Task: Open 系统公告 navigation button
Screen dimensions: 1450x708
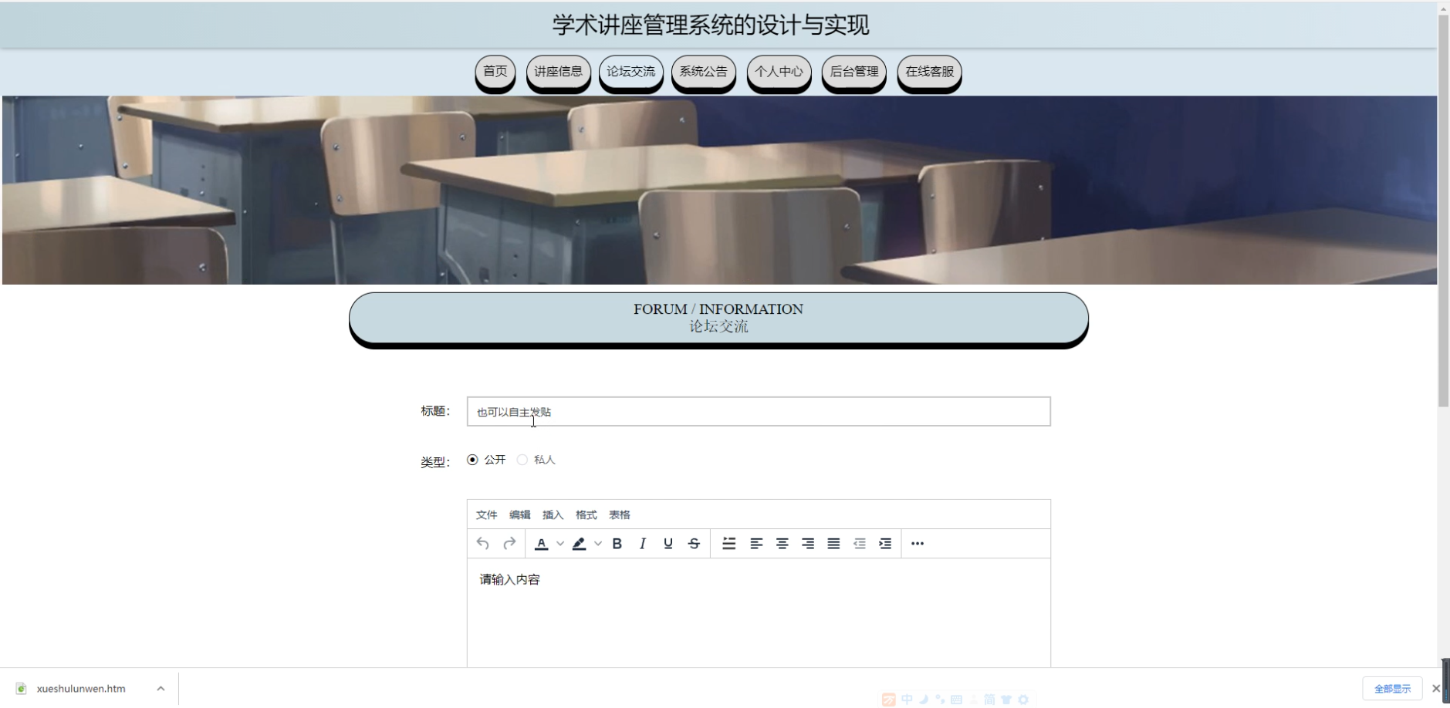Action: 704,72
